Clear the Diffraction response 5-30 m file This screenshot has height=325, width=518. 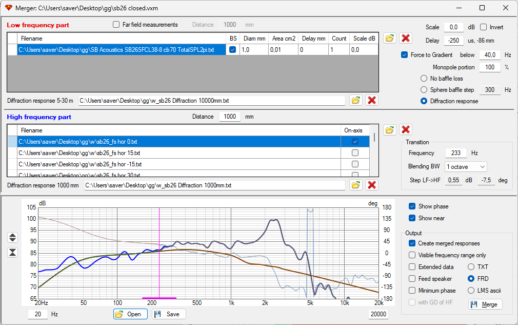tap(372, 100)
